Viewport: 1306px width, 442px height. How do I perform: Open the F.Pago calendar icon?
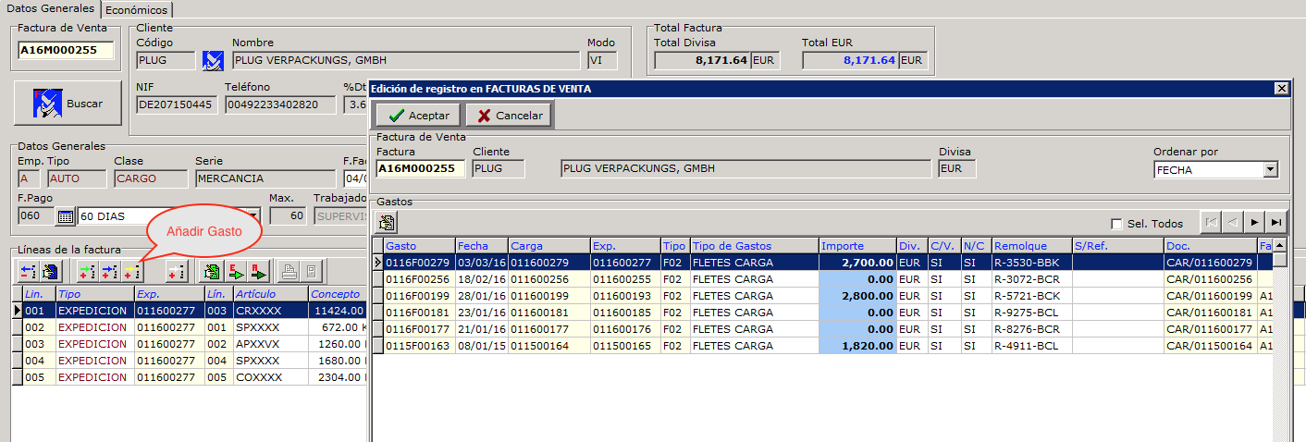click(66, 216)
